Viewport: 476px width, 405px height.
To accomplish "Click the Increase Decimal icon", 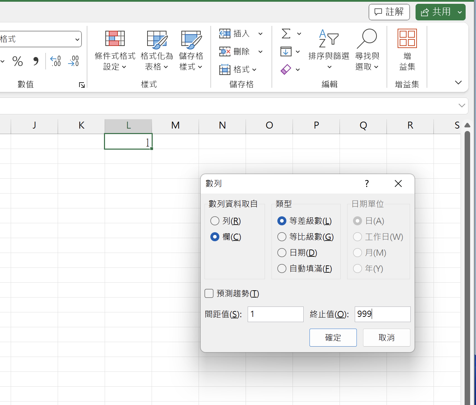I will (x=55, y=61).
